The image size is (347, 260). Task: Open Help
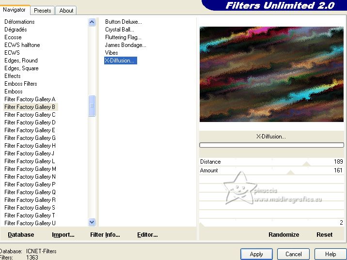(x=331, y=254)
